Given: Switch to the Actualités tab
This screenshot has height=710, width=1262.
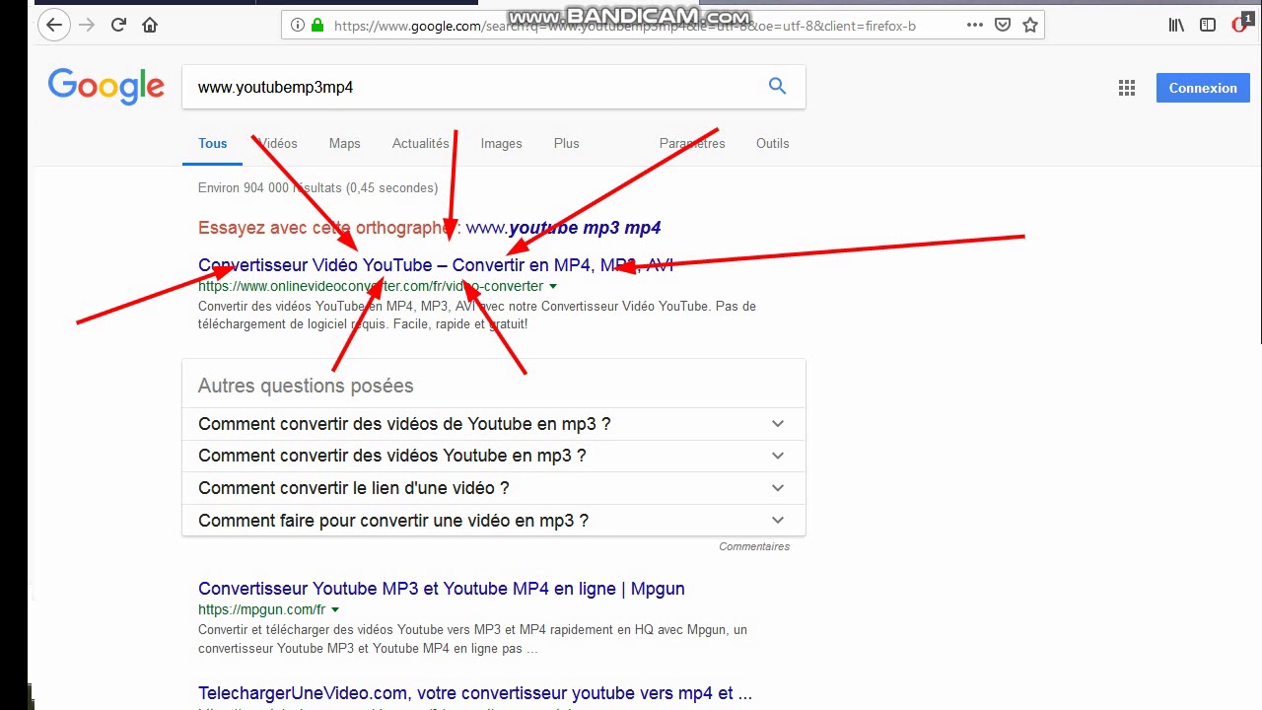Looking at the screenshot, I should click(420, 143).
